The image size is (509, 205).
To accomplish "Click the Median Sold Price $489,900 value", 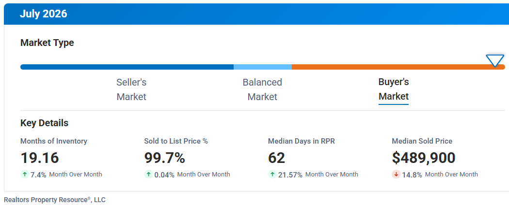I will coord(424,158).
